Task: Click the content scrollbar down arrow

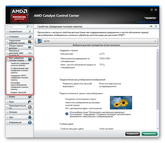Action: [158, 129]
